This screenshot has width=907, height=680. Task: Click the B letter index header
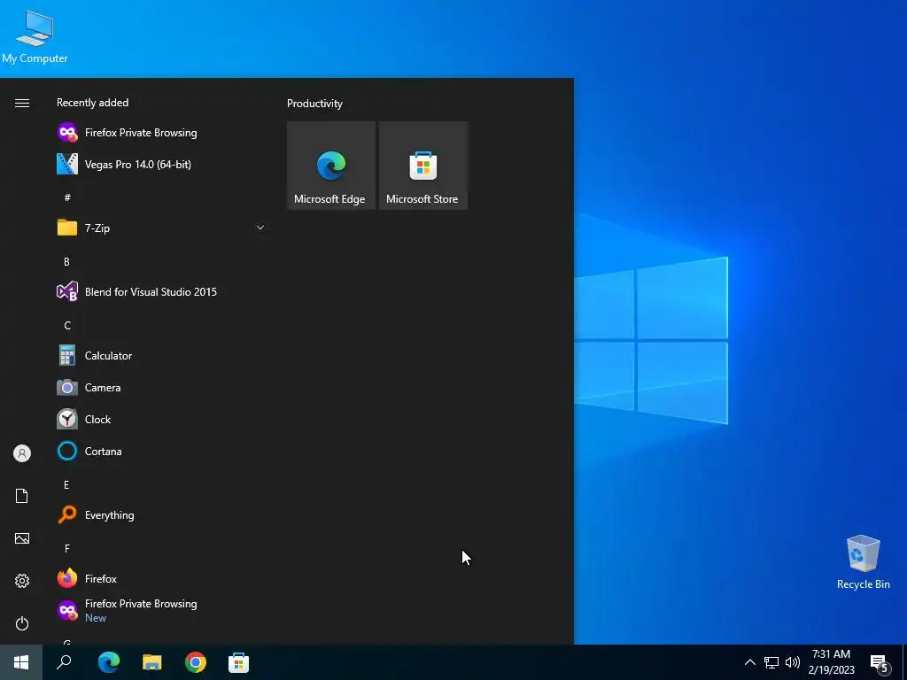click(x=66, y=262)
